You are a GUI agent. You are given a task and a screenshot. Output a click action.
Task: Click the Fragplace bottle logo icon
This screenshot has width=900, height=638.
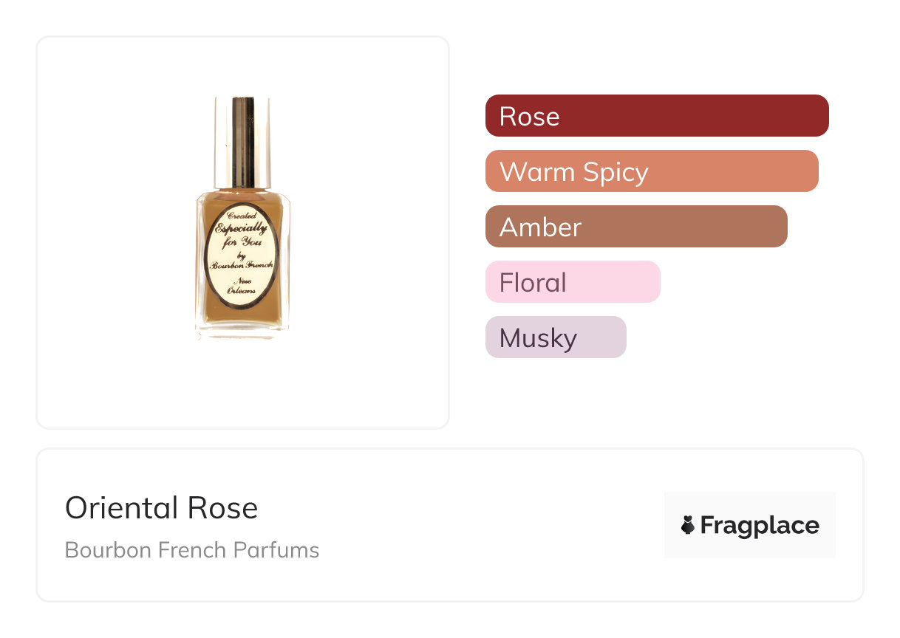point(688,525)
